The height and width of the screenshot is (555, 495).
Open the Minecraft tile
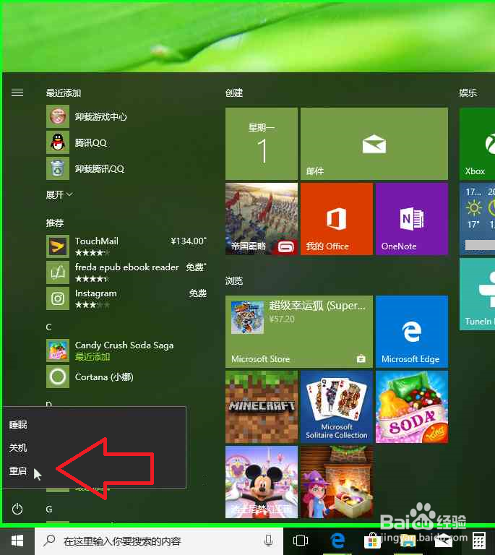[262, 407]
